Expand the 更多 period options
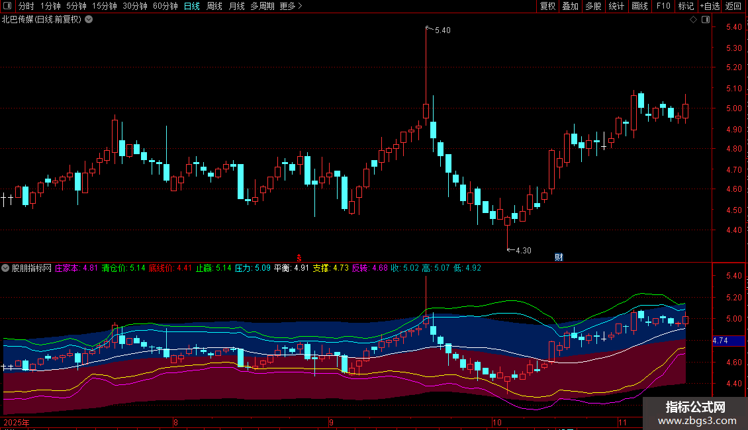Screen dimensions: 748x430 pyautogui.click(x=291, y=7)
